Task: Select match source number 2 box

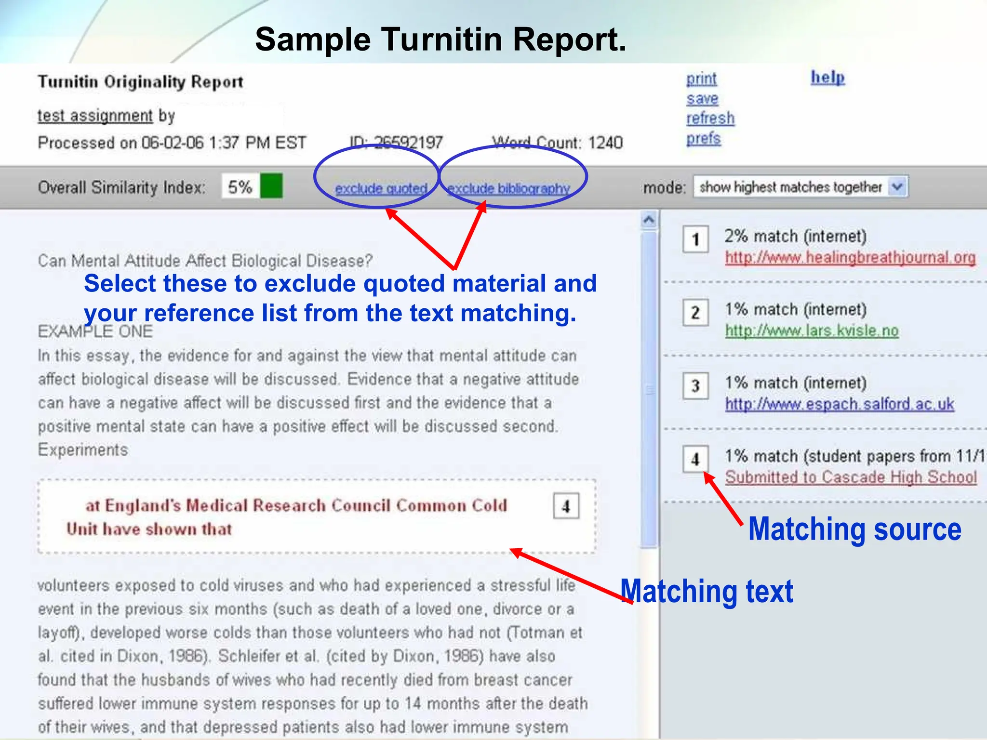Action: [695, 313]
